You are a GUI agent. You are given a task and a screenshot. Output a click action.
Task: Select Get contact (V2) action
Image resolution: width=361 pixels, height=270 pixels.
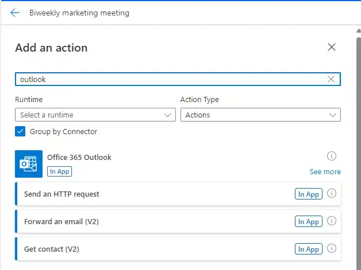pos(178,249)
